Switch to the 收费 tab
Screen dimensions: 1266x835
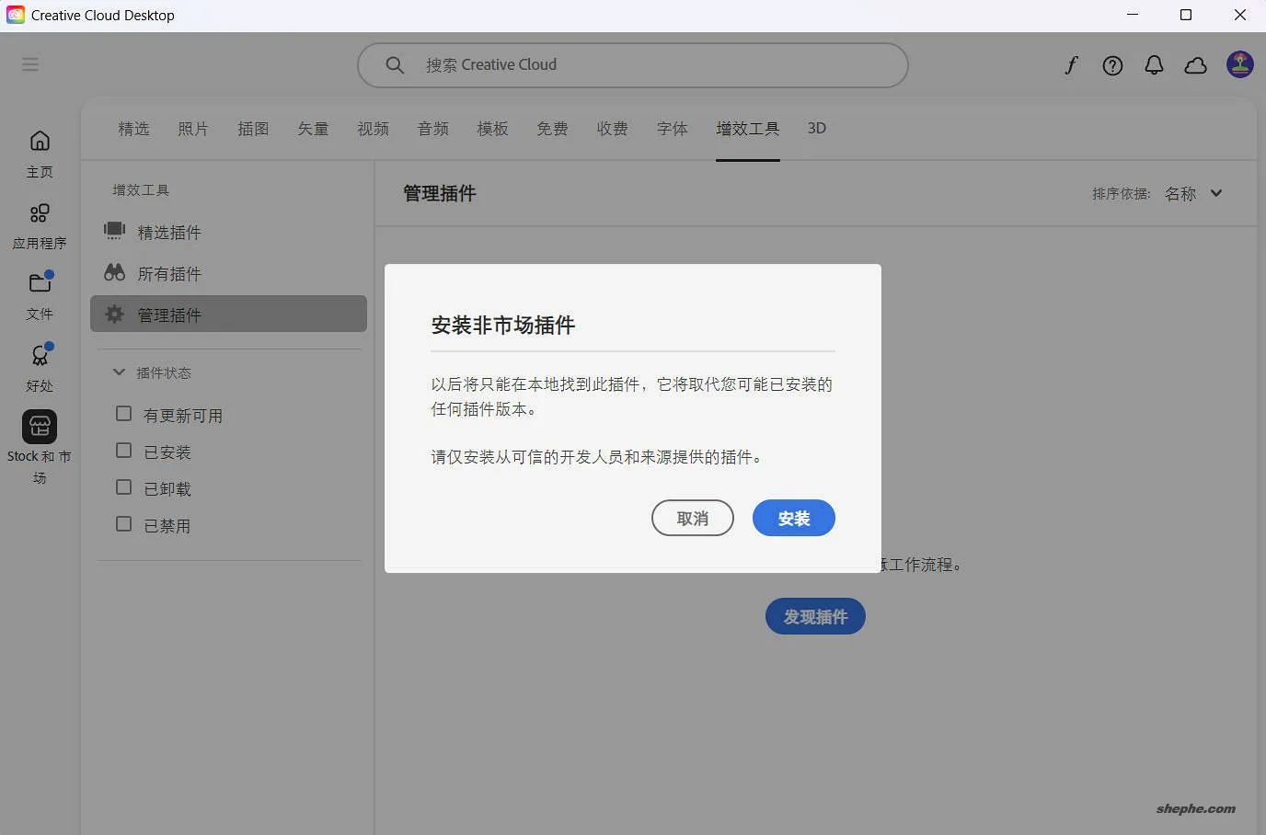pyautogui.click(x=612, y=129)
